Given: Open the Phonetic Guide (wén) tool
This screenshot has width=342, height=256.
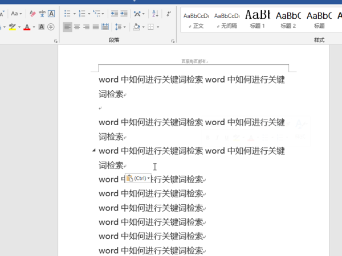Looking at the screenshot, I should [42, 14].
